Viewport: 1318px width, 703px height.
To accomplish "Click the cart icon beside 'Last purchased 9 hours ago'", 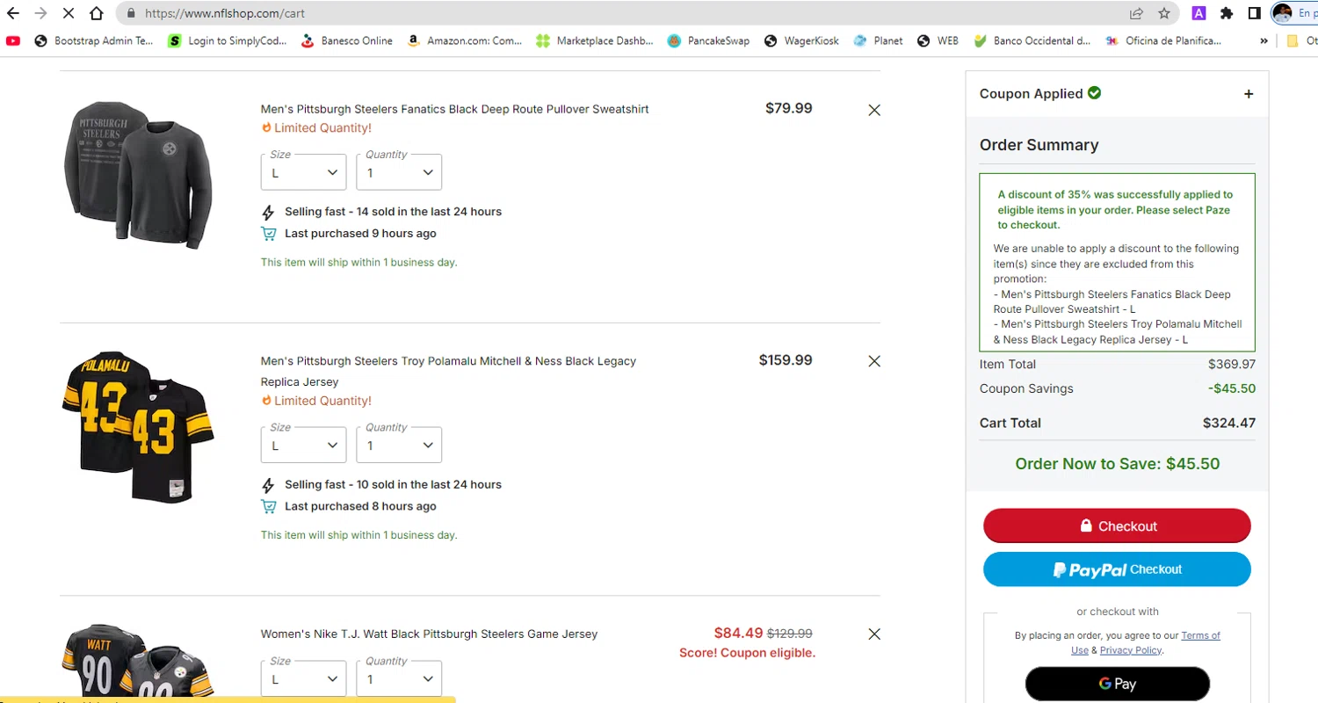I will 269,234.
